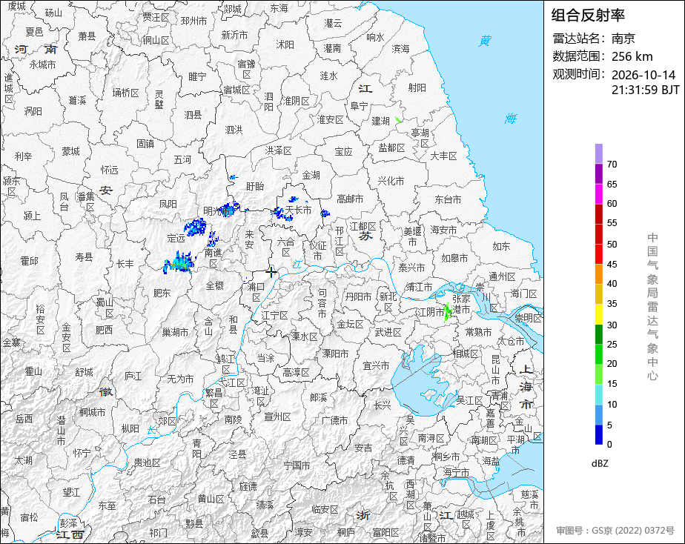
Task: Select the vertical text 中国气象局雷达气象中心
Action: (x=652, y=307)
